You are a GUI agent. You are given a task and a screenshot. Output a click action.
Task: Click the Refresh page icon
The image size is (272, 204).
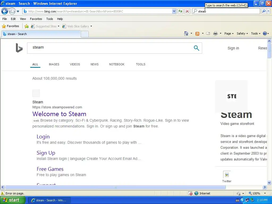coord(180,11)
